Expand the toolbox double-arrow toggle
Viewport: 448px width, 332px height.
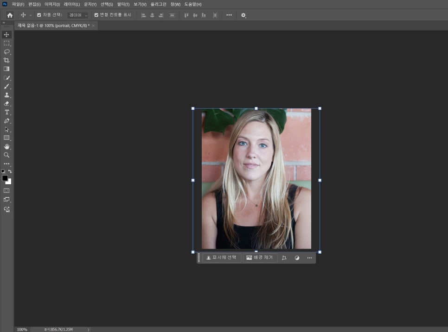(4, 23)
